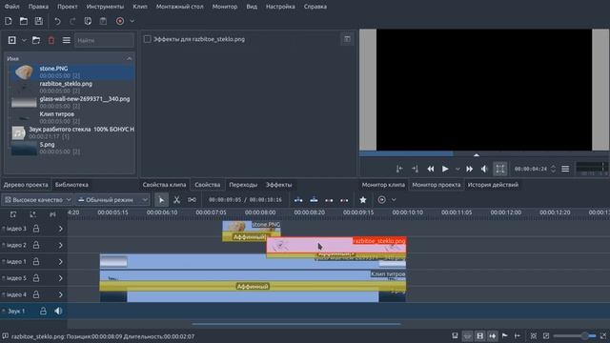Open the Настройка menu
This screenshot has width=610, height=343.
tap(280, 7)
